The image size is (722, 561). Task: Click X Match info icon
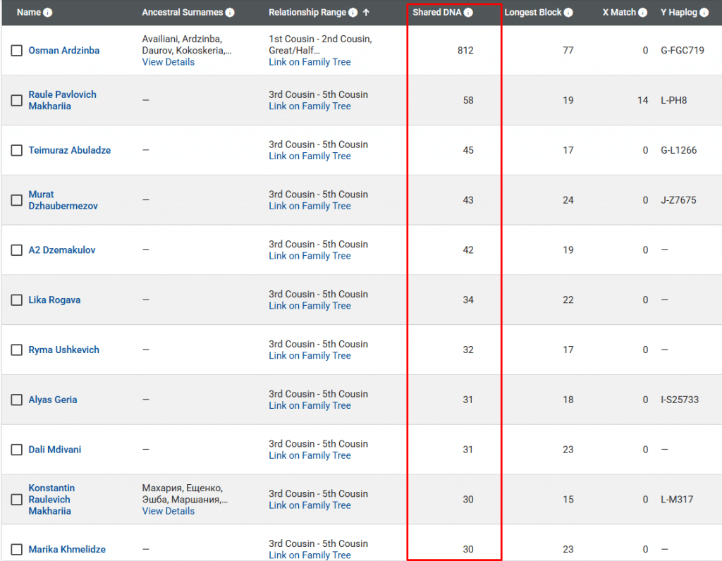click(643, 13)
